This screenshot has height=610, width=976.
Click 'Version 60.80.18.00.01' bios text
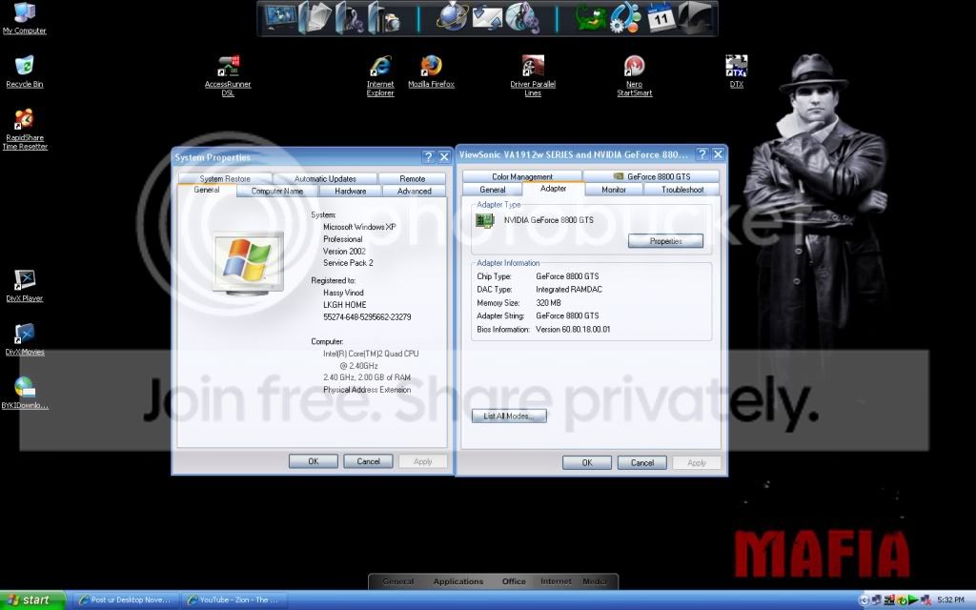coord(573,329)
